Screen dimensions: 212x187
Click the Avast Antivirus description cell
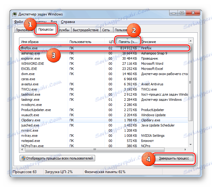coord(152,84)
